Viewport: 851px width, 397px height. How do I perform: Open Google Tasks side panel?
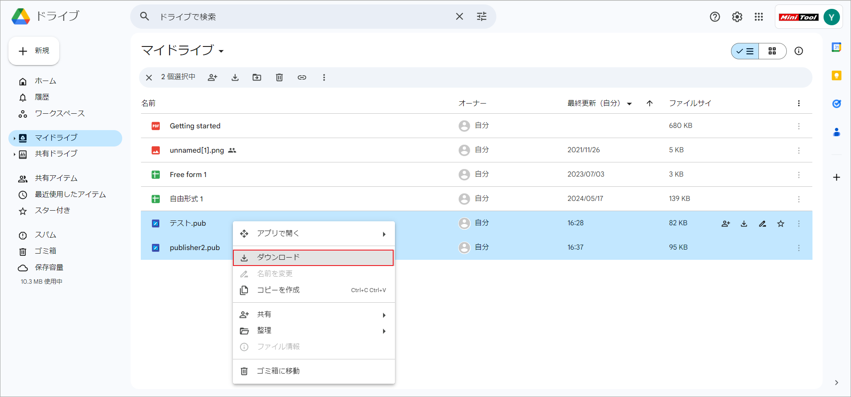(836, 104)
